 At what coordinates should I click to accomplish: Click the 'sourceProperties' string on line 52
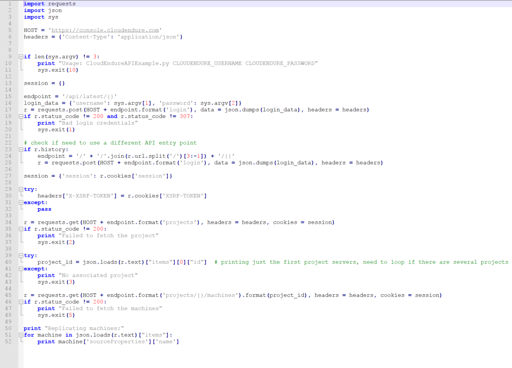tap(117, 342)
